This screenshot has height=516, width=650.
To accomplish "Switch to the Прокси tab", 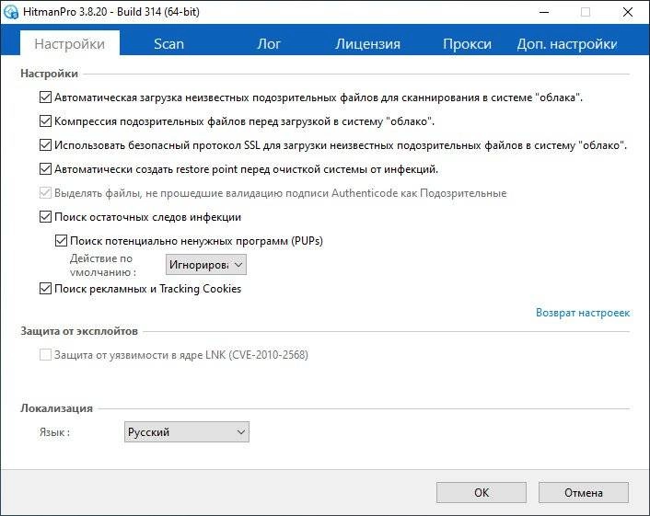I will pos(467,44).
